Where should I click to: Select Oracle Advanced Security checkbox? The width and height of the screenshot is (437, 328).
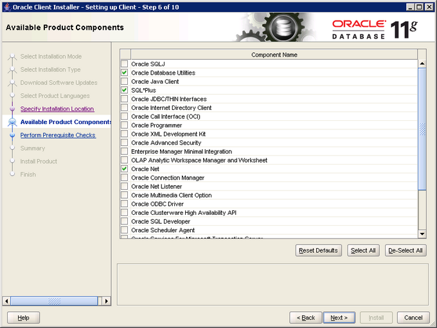(124, 143)
